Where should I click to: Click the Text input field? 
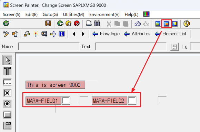point(131,47)
